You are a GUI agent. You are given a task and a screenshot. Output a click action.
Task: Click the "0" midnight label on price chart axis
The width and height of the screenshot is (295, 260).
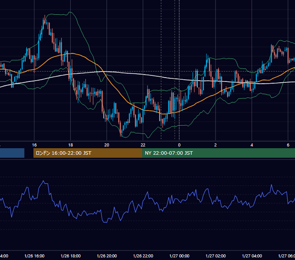coord(179,145)
